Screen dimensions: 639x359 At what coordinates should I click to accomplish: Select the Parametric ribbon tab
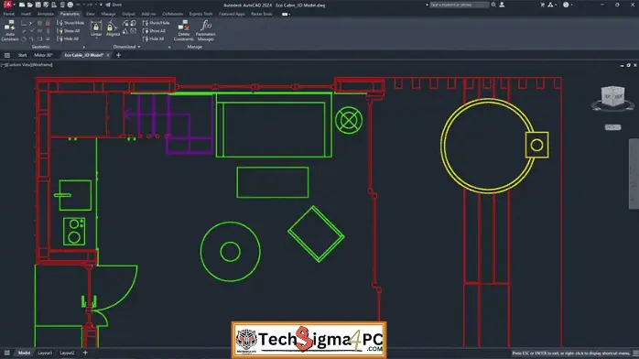70,14
